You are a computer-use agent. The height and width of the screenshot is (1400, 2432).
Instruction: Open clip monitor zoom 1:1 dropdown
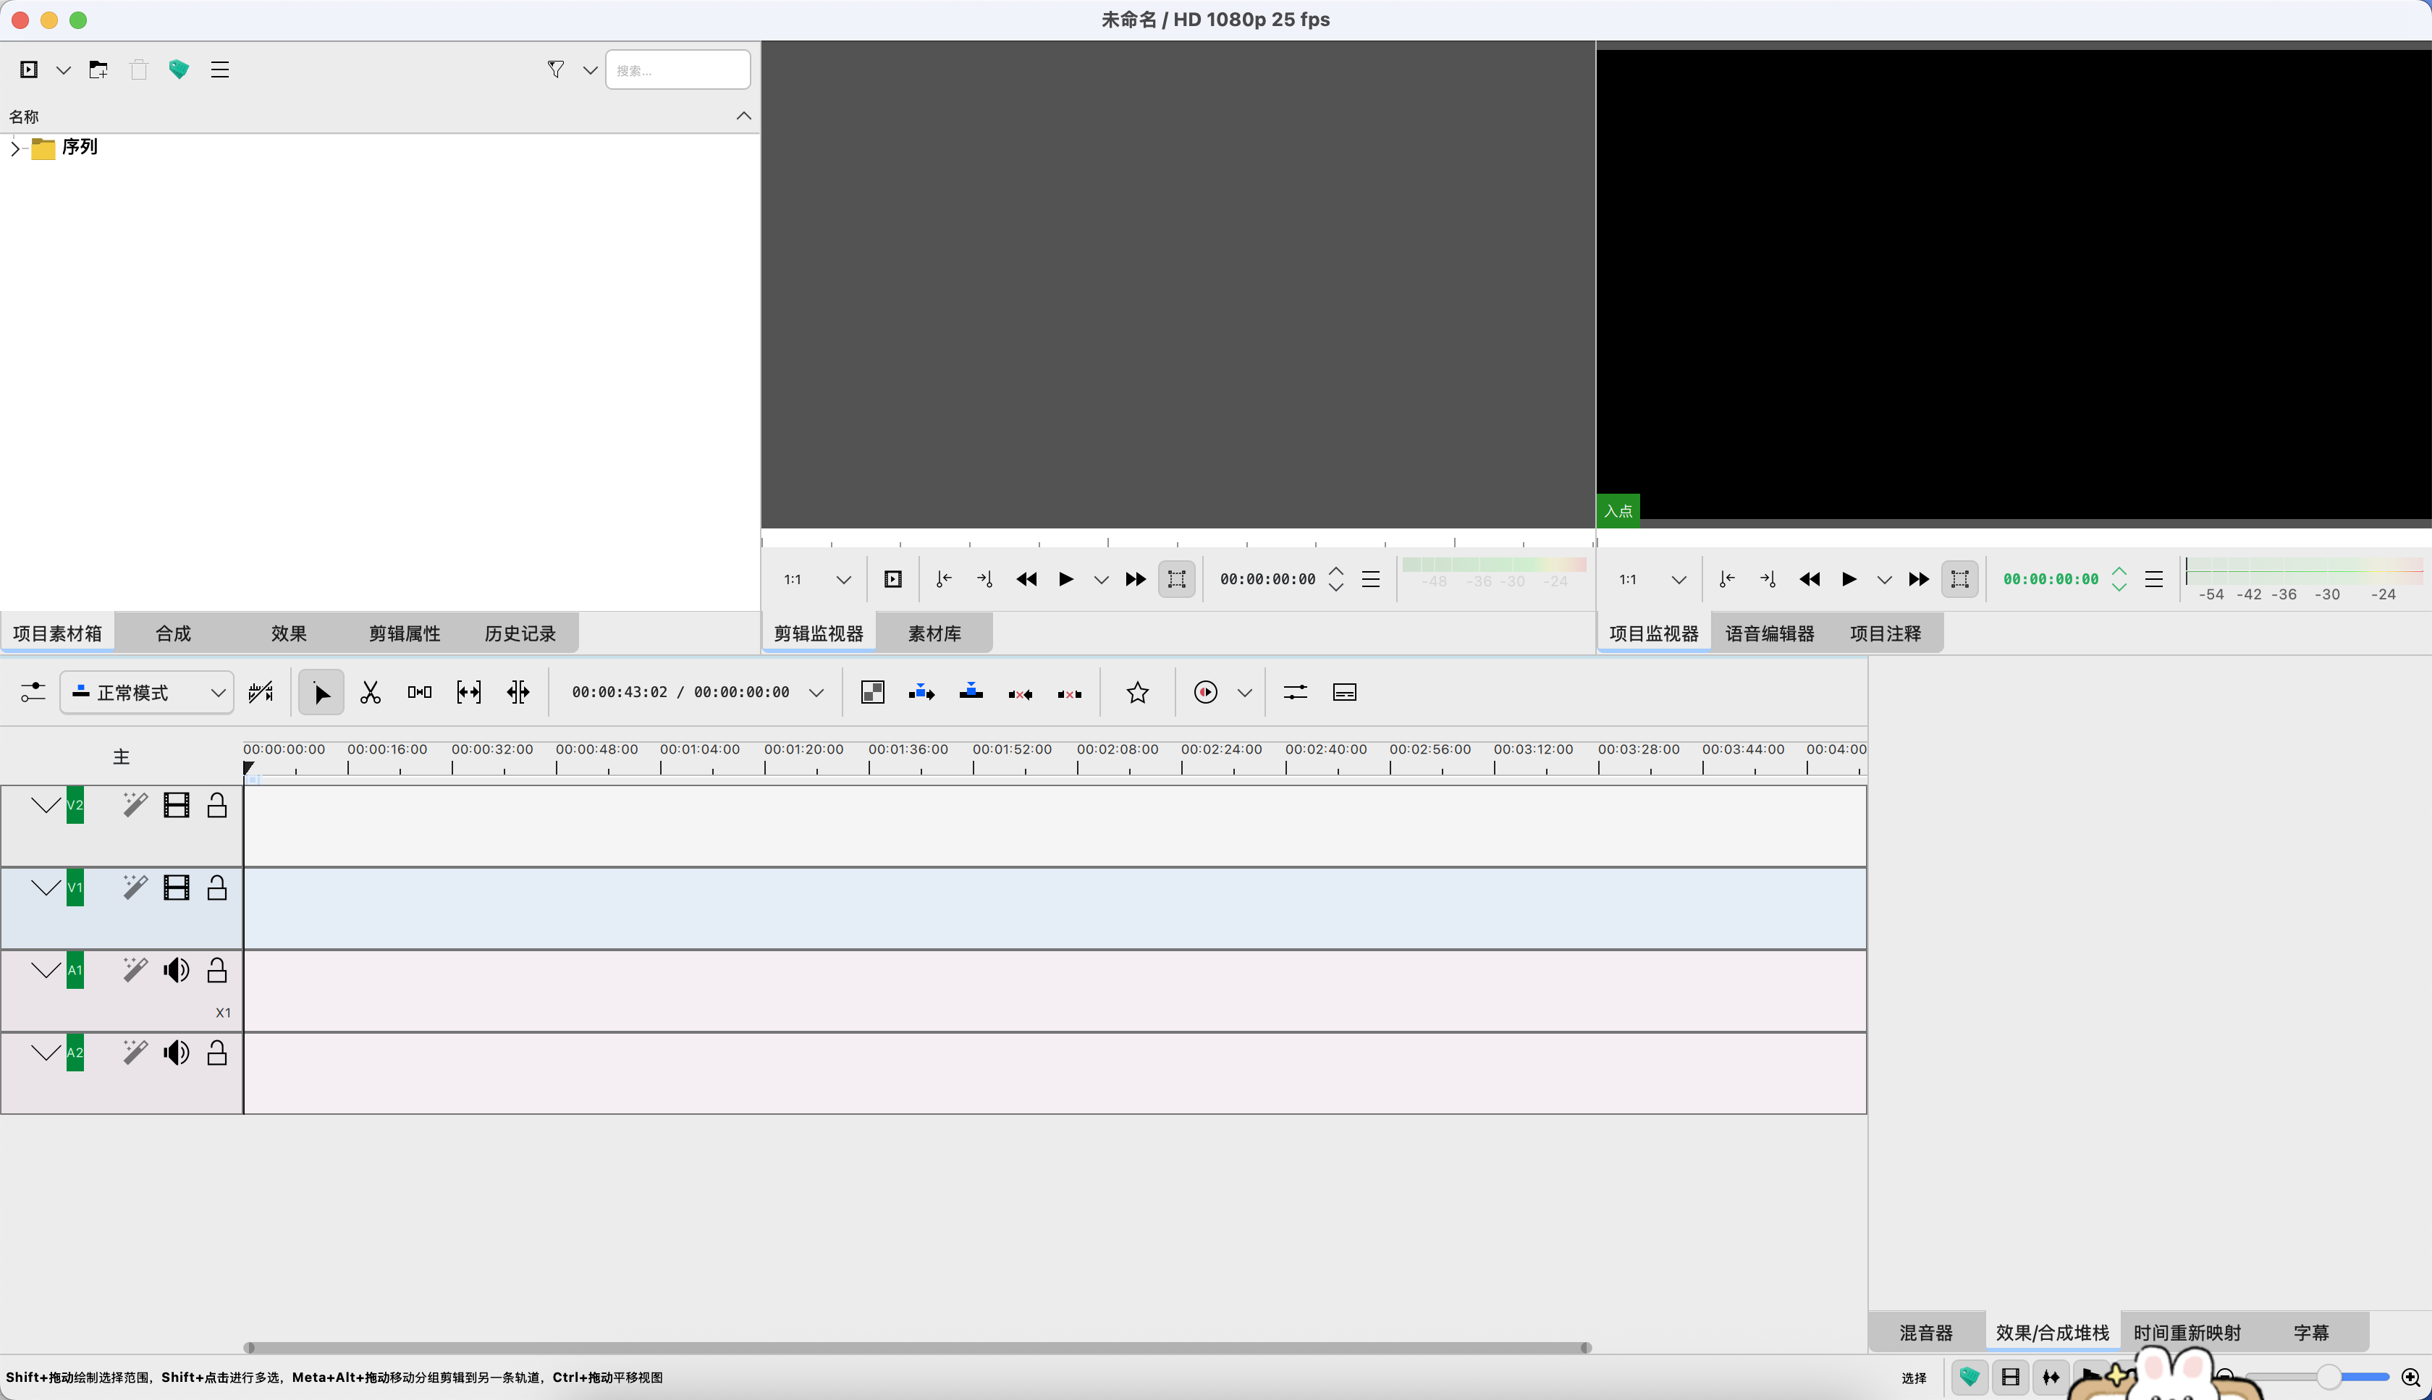point(817,579)
